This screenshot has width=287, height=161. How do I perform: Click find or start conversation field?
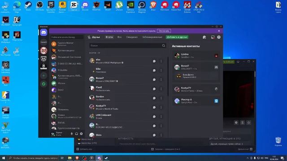67,37
